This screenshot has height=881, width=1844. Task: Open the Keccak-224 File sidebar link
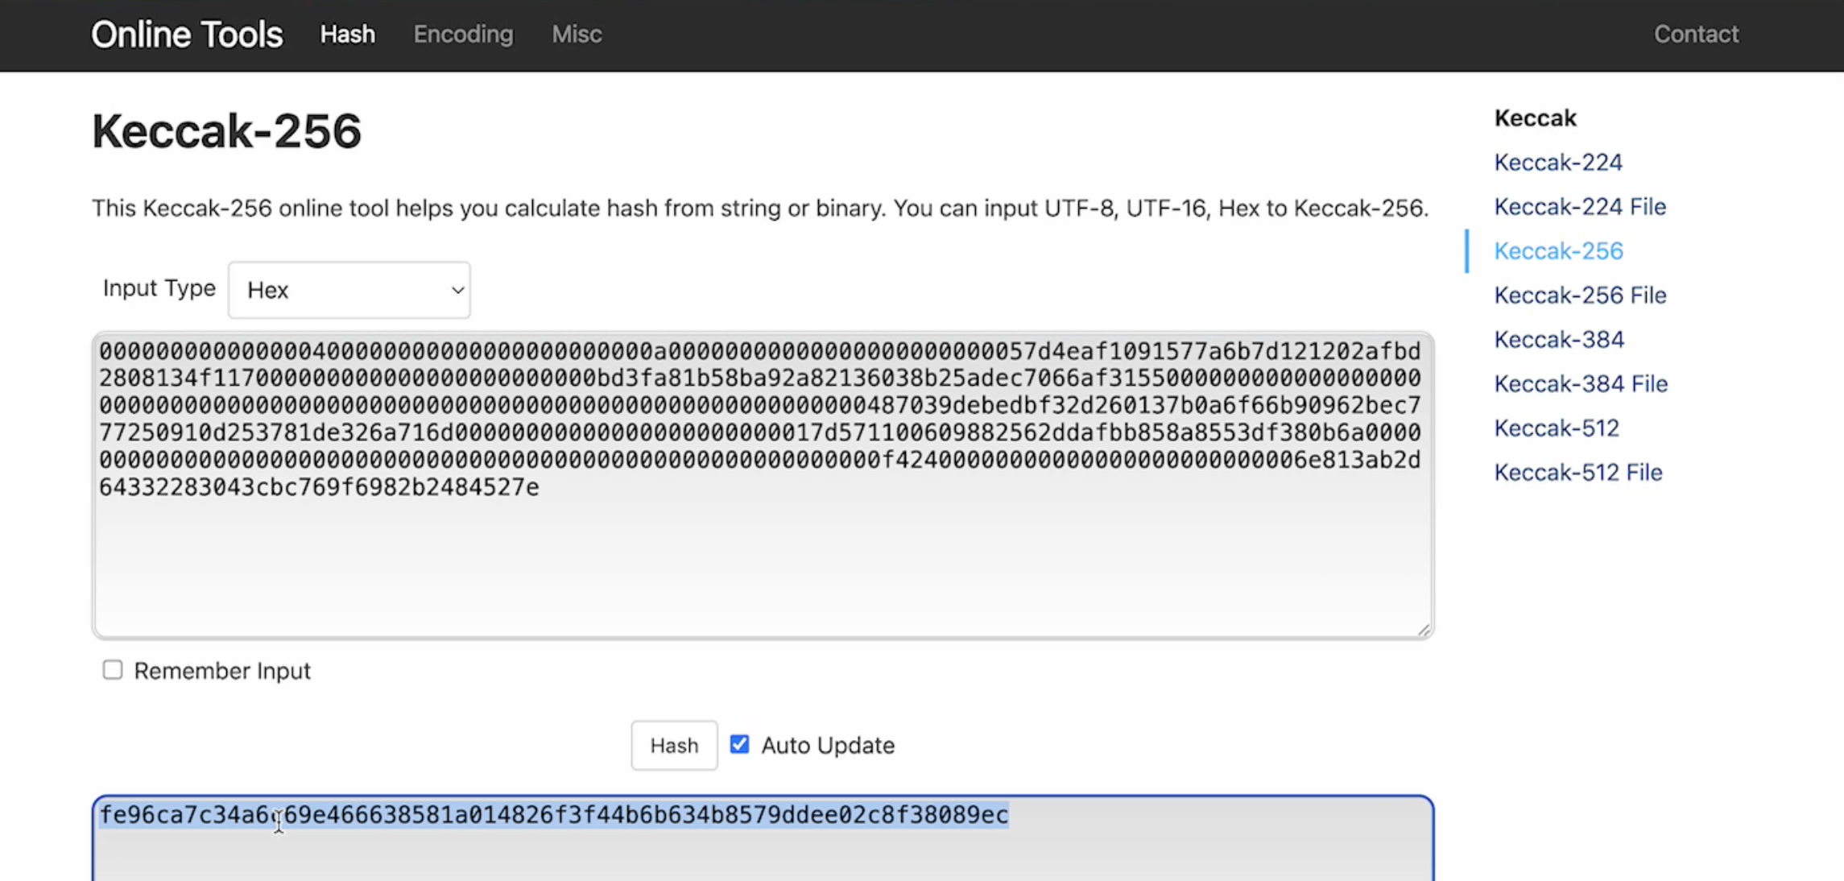tap(1579, 207)
